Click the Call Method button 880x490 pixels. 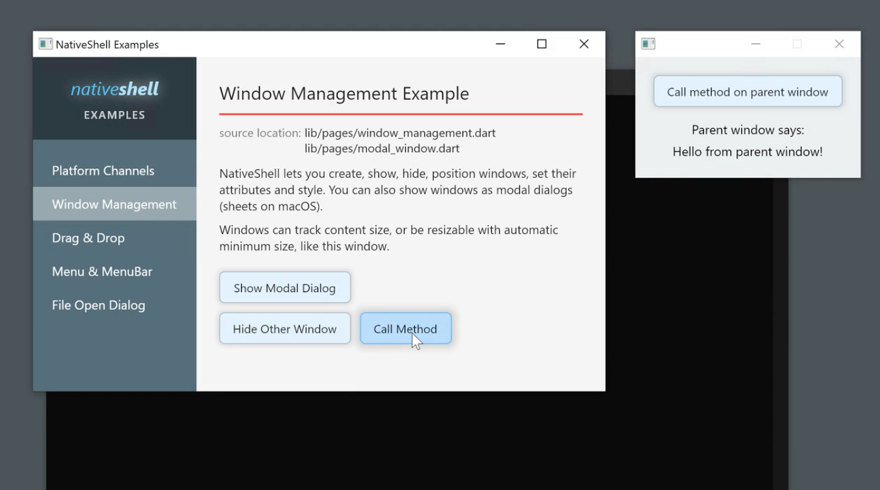click(406, 329)
